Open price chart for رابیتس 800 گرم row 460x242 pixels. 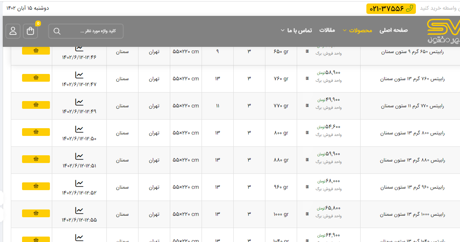(x=79, y=129)
